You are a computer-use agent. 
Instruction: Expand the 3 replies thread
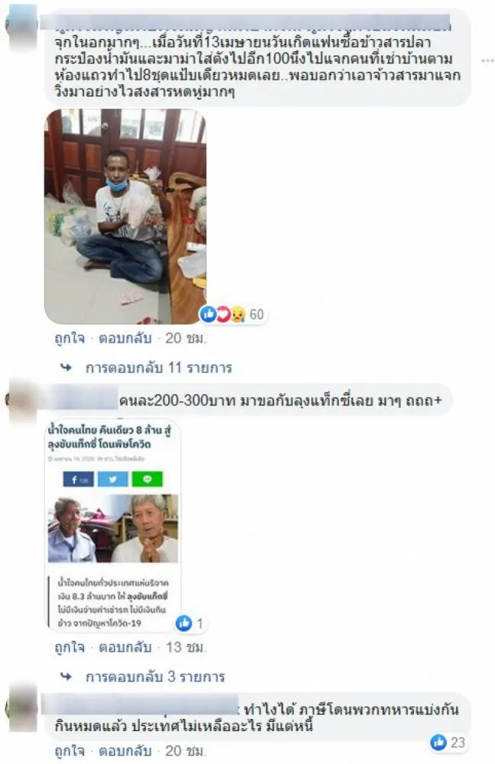pyautogui.click(x=155, y=676)
